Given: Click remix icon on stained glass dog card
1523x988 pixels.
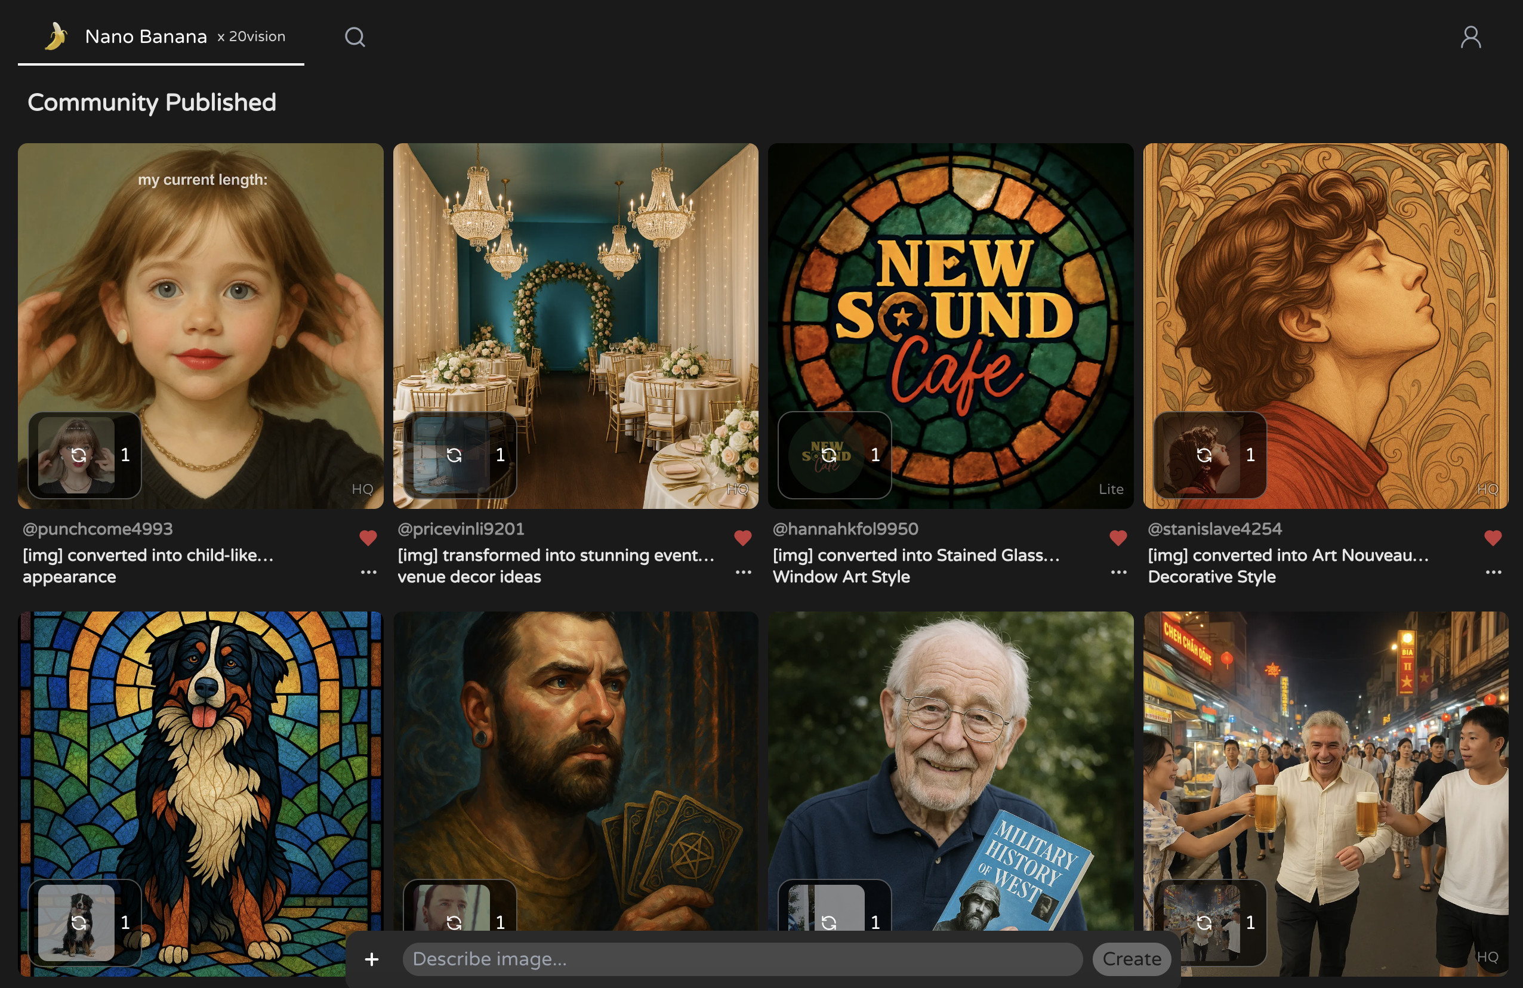Looking at the screenshot, I should click(x=79, y=922).
